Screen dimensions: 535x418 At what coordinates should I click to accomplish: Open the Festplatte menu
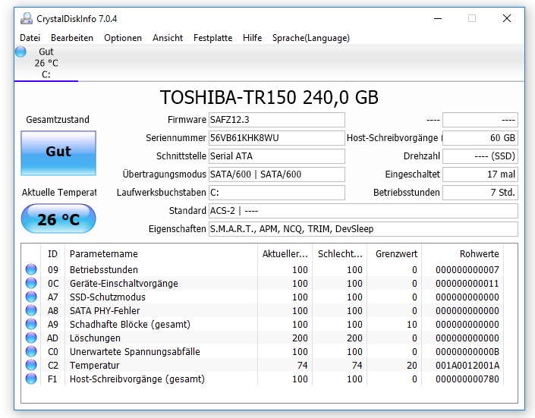point(212,38)
